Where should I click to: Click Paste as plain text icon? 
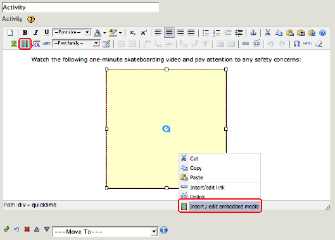tap(301, 33)
